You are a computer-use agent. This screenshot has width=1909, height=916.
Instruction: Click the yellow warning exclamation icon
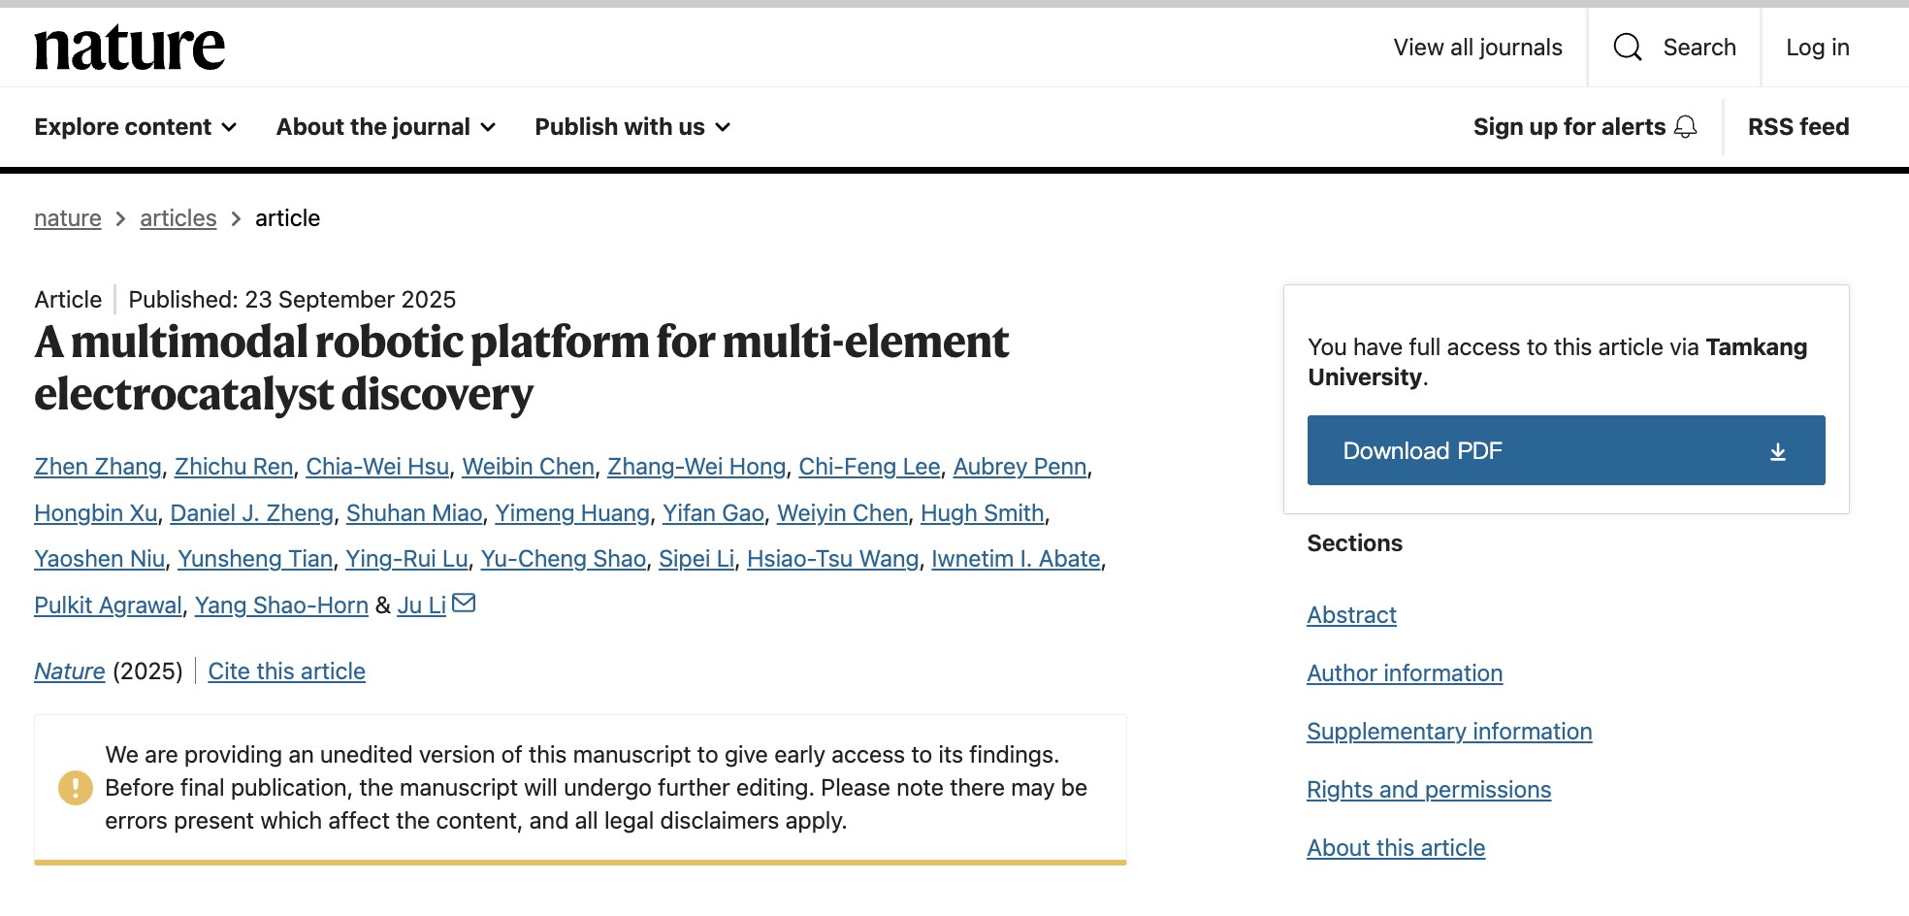[76, 787]
